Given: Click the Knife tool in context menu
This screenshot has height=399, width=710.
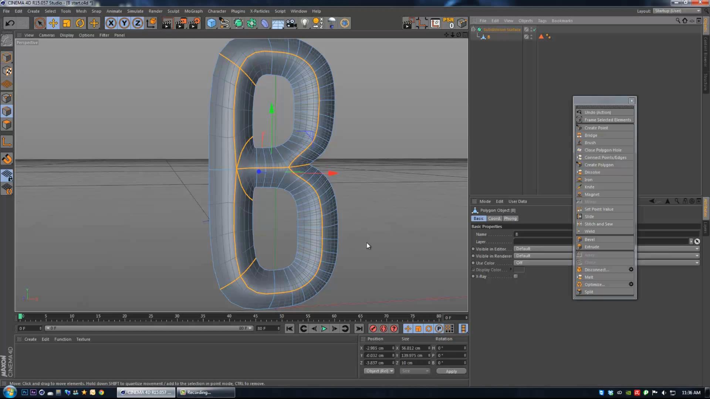Looking at the screenshot, I should coord(589,187).
